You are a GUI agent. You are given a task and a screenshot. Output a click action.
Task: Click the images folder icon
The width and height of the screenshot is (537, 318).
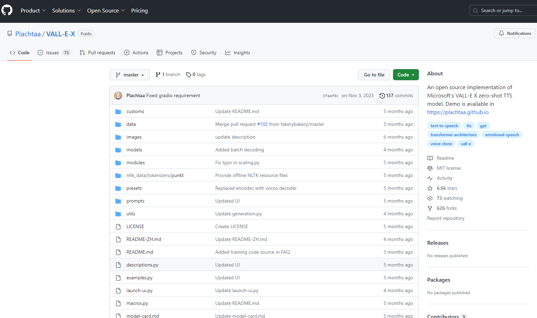118,137
